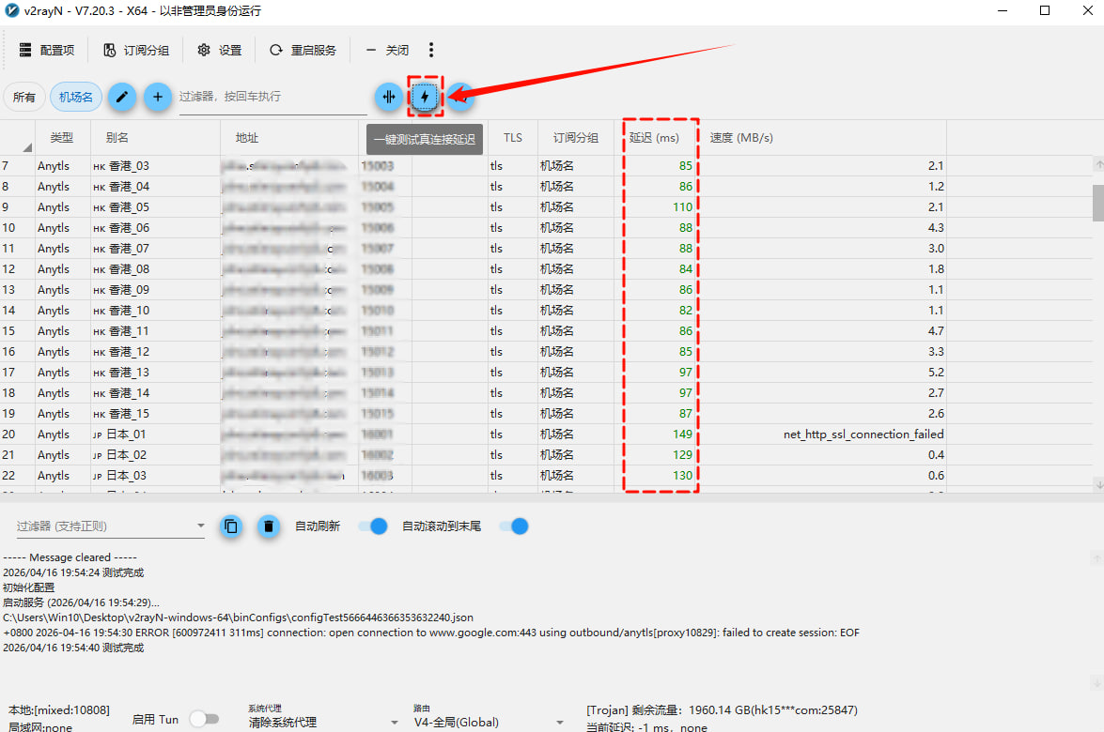Screen dimensions: 1104x732
Task: Copy log messages with the copy icon
Action: click(x=231, y=526)
